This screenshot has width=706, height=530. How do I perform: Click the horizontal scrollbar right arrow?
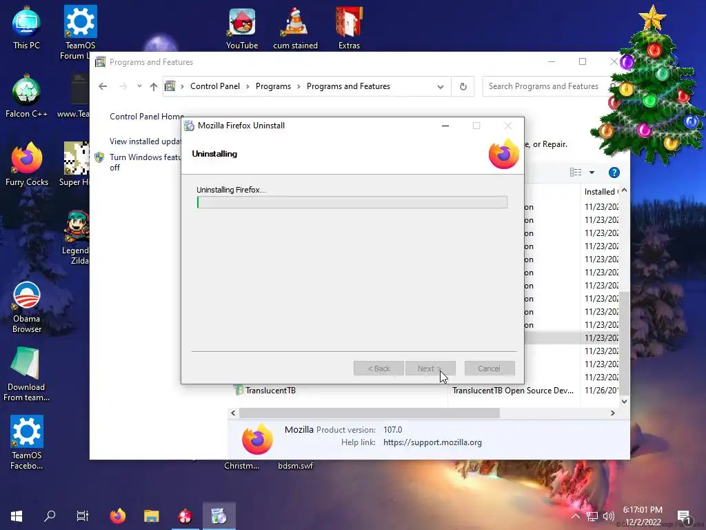[x=612, y=413]
